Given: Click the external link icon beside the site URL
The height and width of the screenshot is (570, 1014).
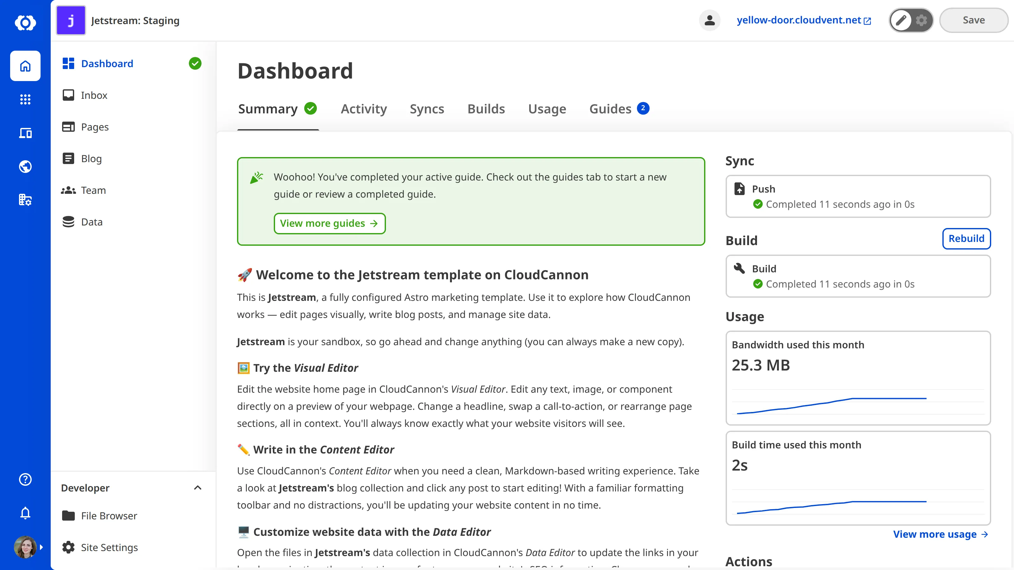Looking at the screenshot, I should click(867, 21).
